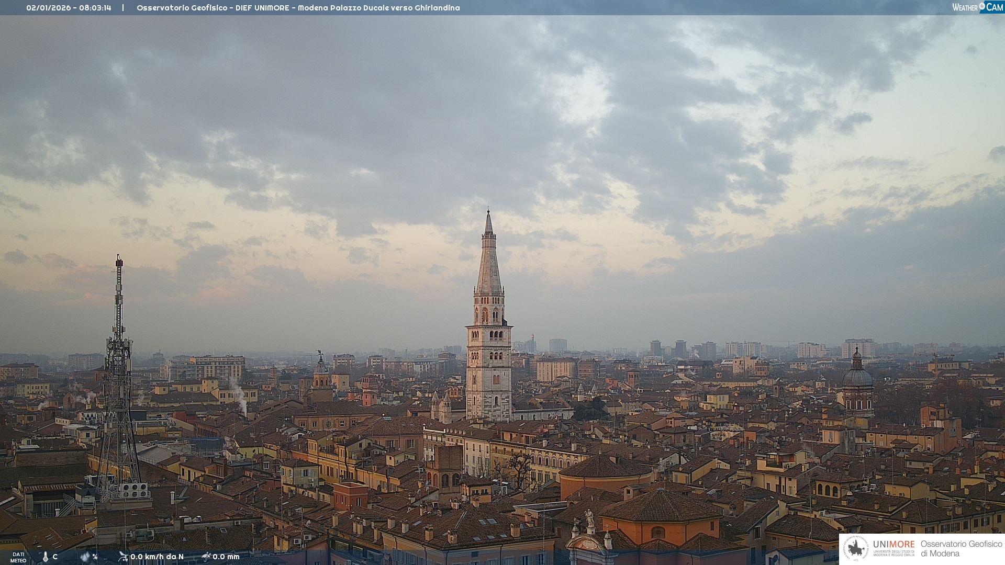Click the date and time stamp
Image resolution: width=1005 pixels, height=565 pixels.
[x=69, y=8]
